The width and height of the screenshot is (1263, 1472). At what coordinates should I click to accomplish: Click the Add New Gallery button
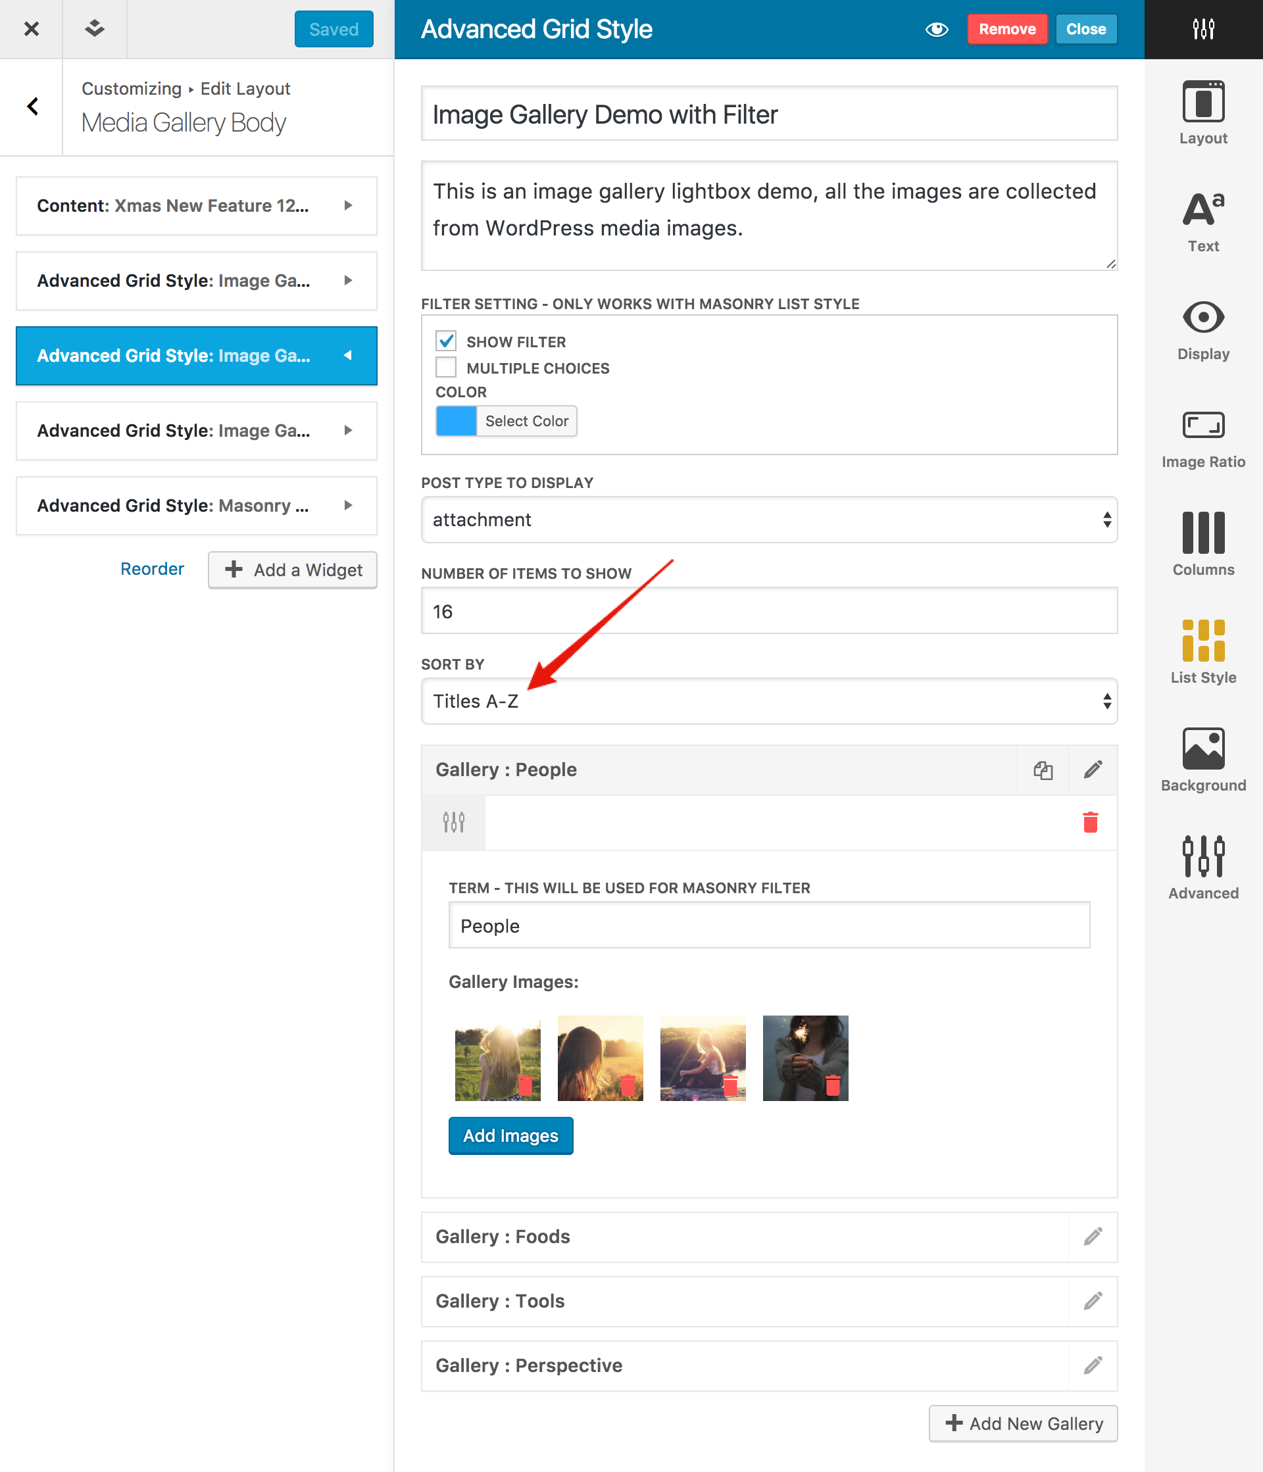click(x=1024, y=1424)
